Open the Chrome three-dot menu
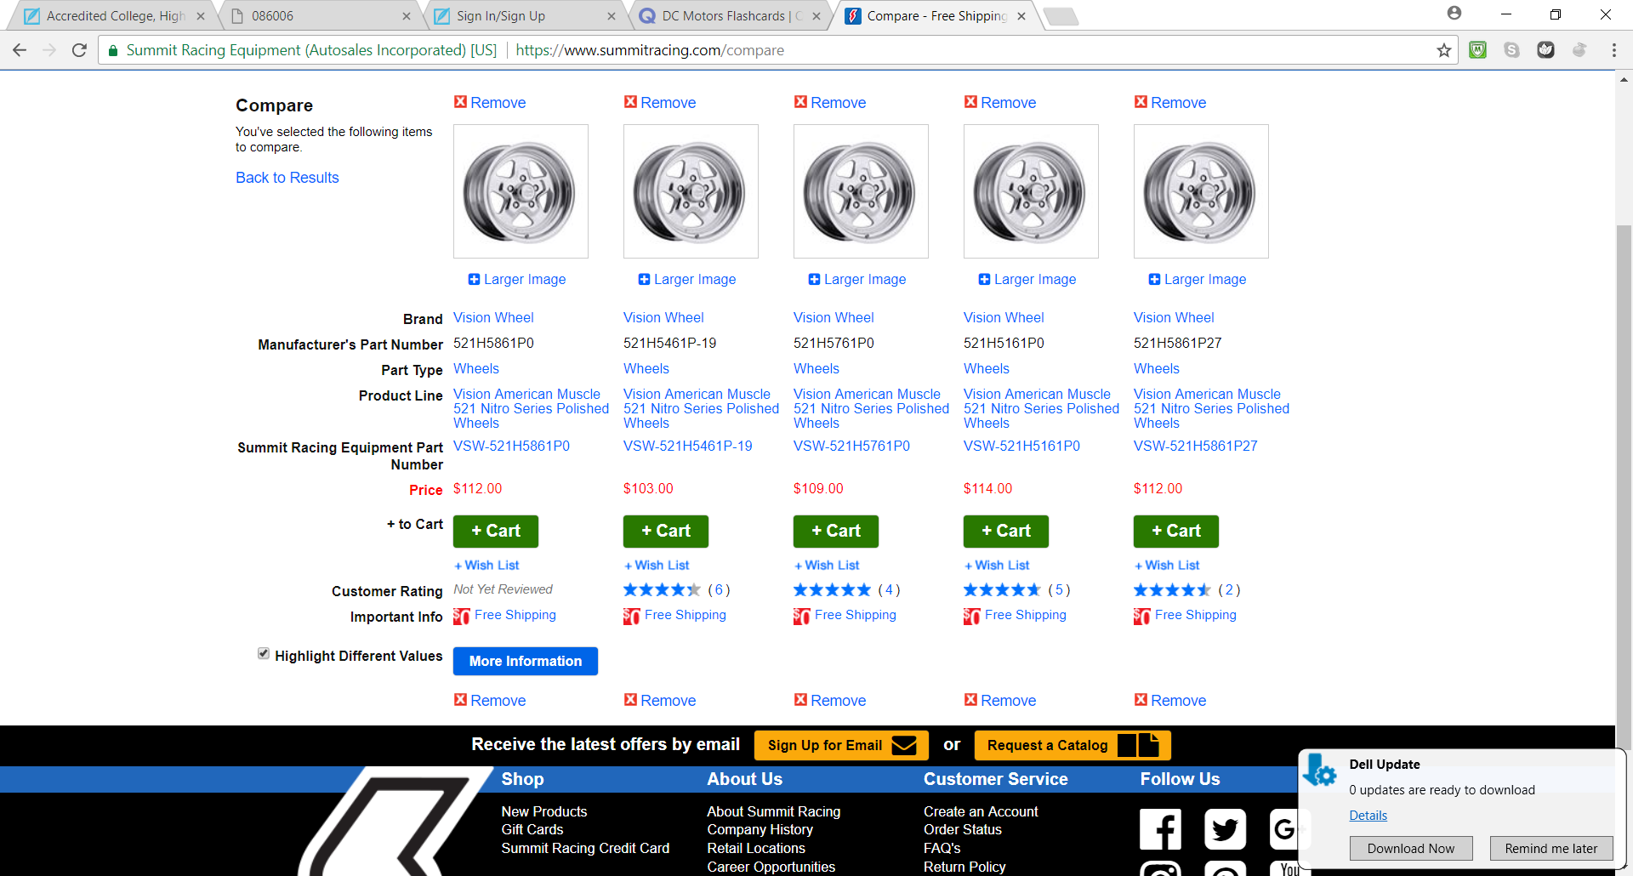This screenshot has width=1633, height=876. (x=1613, y=50)
